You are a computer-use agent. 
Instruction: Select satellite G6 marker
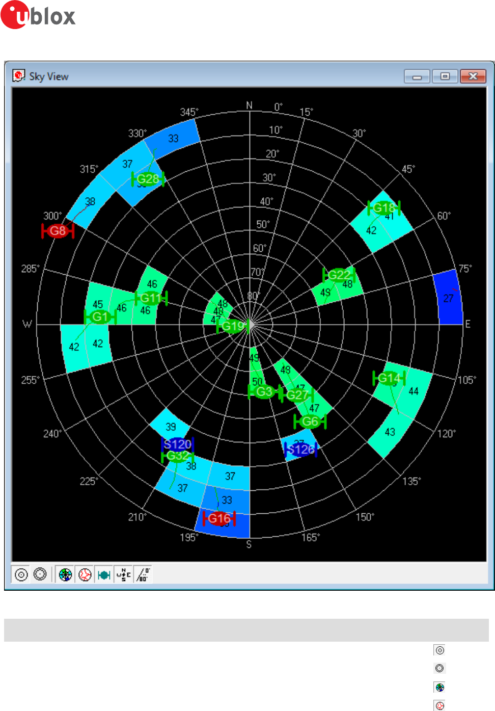[310, 422]
